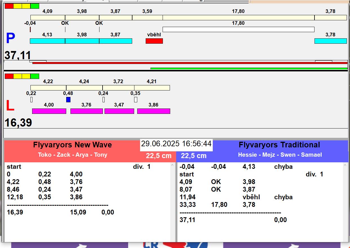This screenshot has width=350, height=248.
Task: Click the green start light in lane P
Action: point(35,6)
